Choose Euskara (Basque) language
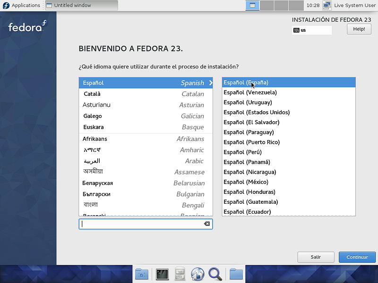Viewport: 378px width, 283px height. (146, 127)
